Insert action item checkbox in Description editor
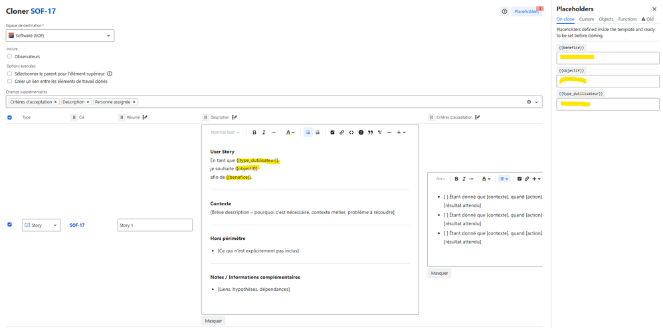 (332, 133)
